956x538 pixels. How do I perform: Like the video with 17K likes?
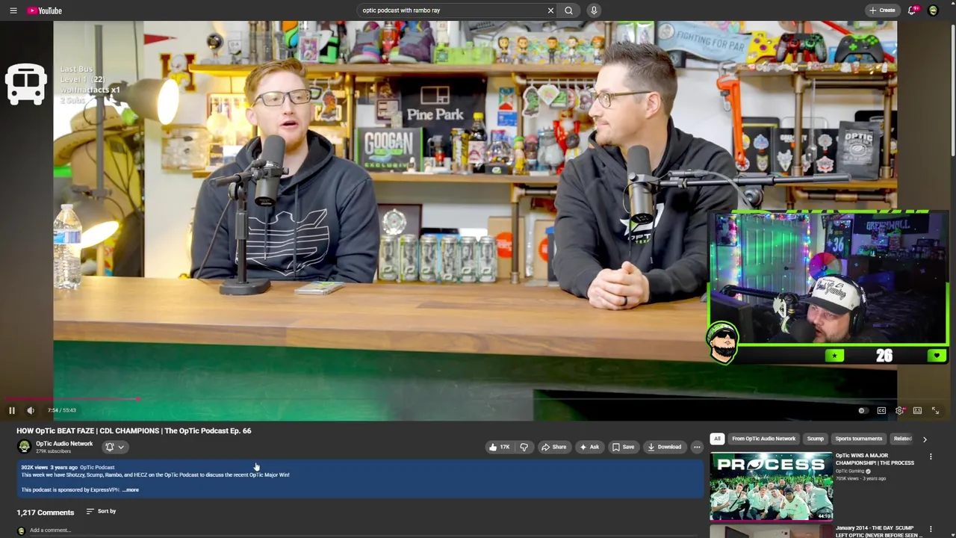(x=498, y=447)
